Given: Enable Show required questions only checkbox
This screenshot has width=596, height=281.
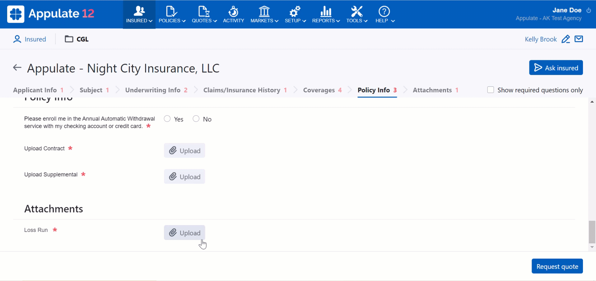Looking at the screenshot, I should click(x=491, y=90).
